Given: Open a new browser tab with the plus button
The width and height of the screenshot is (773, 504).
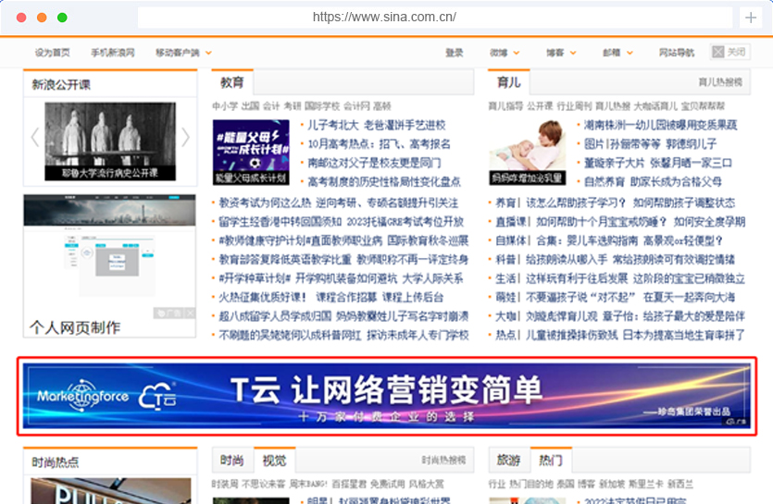Looking at the screenshot, I should click(750, 18).
